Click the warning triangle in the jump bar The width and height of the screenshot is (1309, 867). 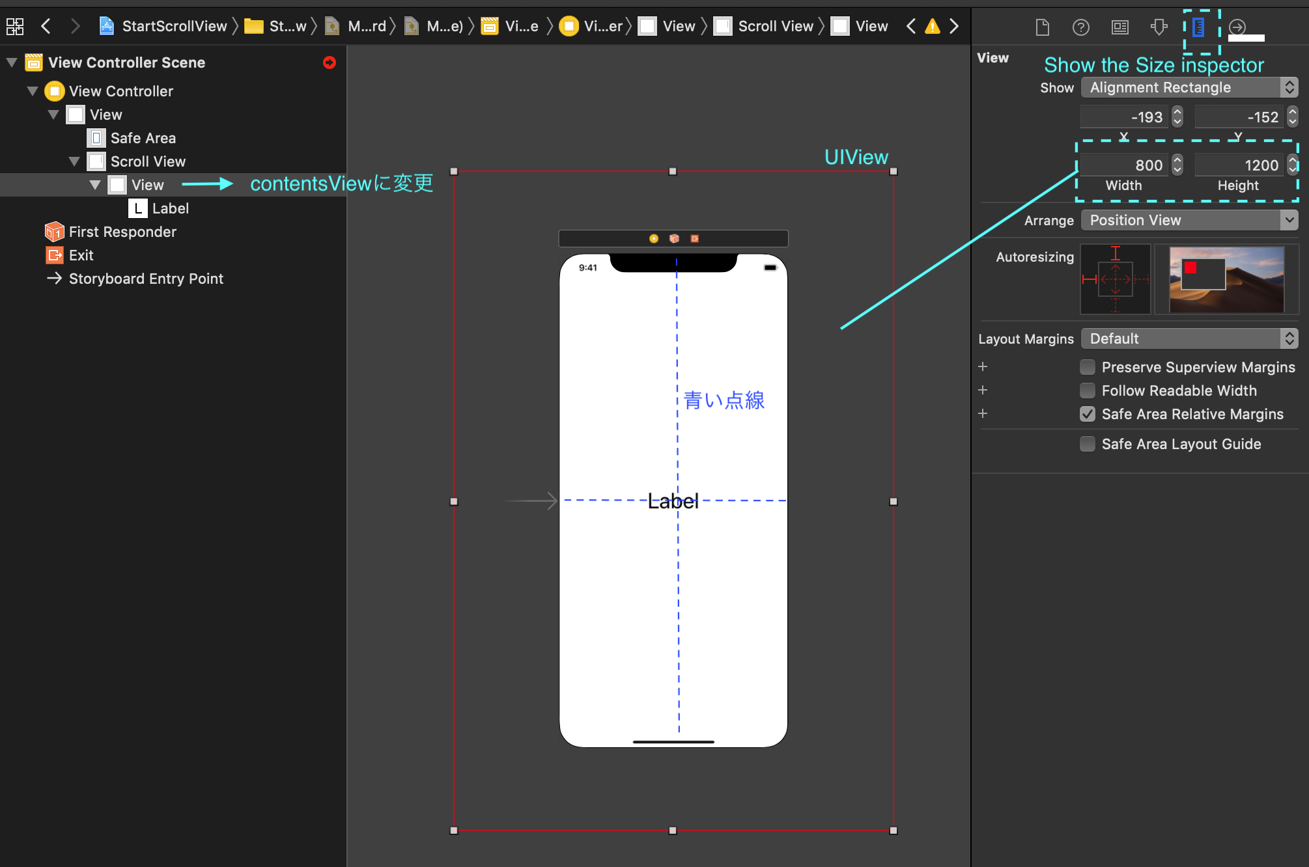933,26
